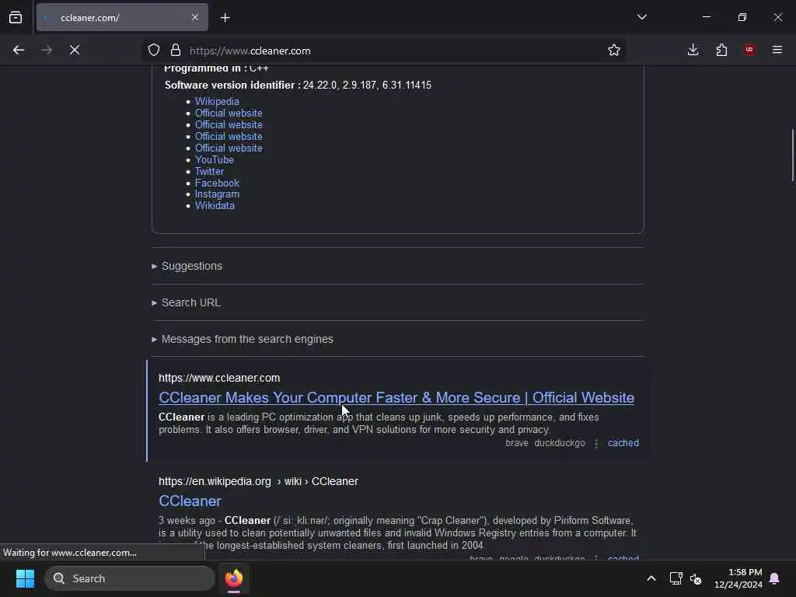Stop loading the page

tap(75, 51)
